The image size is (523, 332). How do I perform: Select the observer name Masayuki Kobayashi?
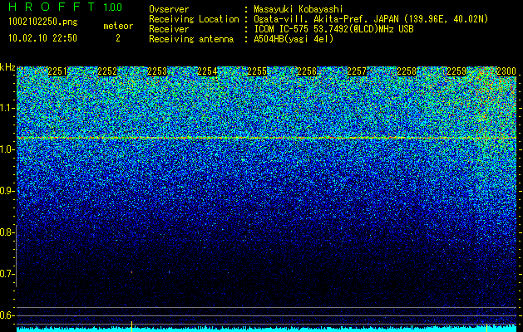click(299, 9)
